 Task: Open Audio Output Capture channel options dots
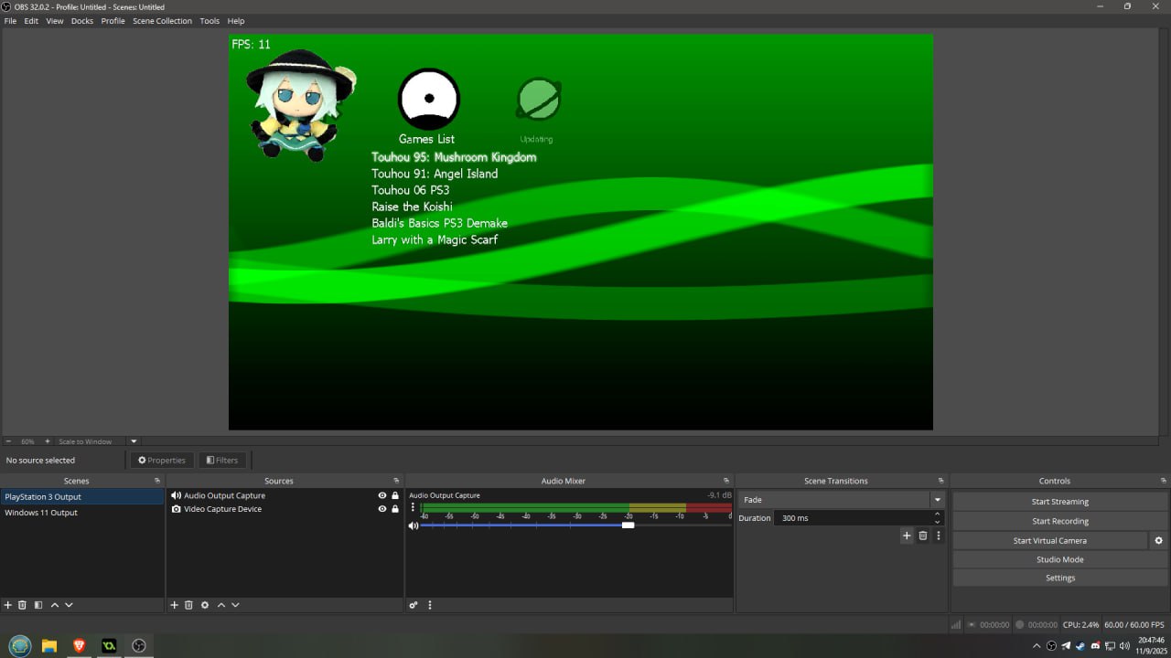click(413, 507)
